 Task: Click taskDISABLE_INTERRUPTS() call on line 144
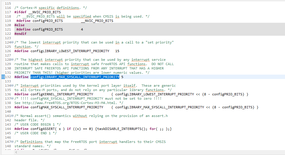[122, 129]
